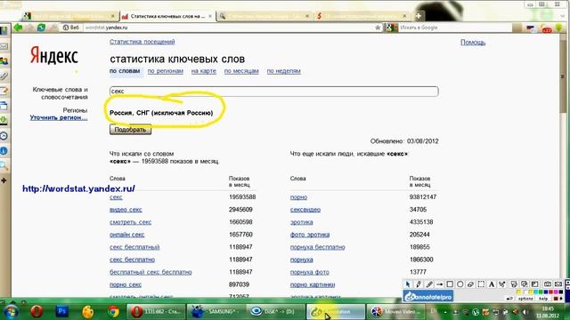Viewport: 570px width, 320px height.
Task: Open the порнуха бесплатно keyword link
Action: coord(317,247)
